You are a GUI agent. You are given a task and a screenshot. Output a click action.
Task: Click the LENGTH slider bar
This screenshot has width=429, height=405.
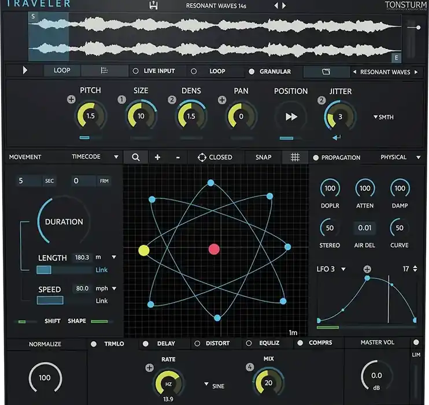tap(65, 270)
